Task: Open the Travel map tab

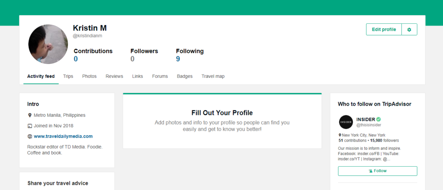Action: 213,76
